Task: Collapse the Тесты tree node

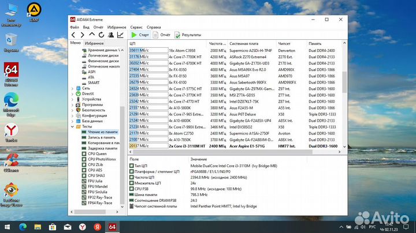Action: coord(72,126)
